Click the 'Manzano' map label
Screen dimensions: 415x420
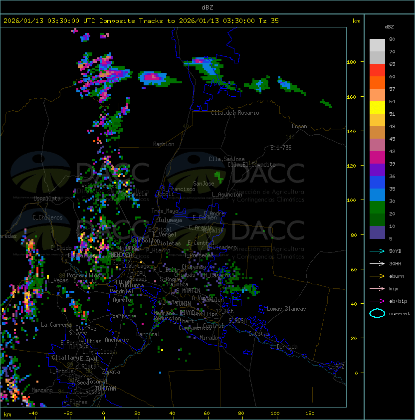tap(42, 390)
